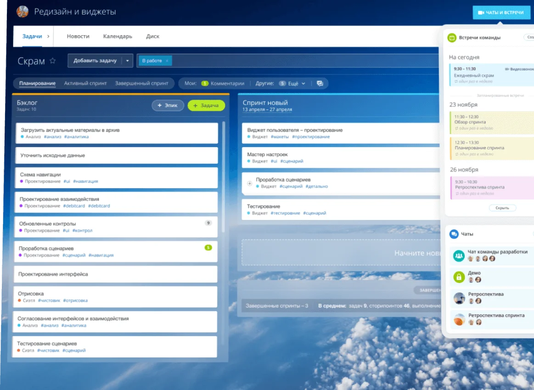Click the green calendar icon by Встречи команды
This screenshot has width=534, height=390.
[452, 38]
